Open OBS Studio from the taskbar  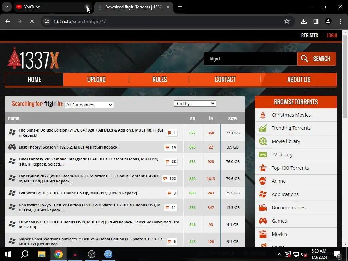click(x=92, y=254)
